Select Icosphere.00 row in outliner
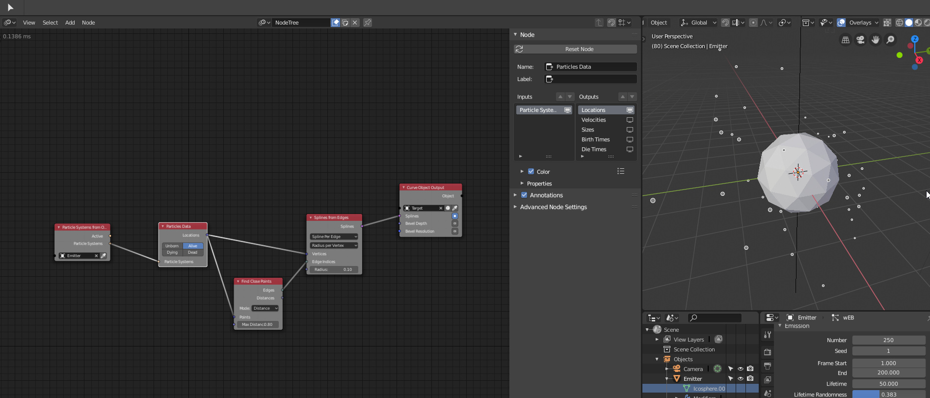This screenshot has width=930, height=398. tap(700, 388)
